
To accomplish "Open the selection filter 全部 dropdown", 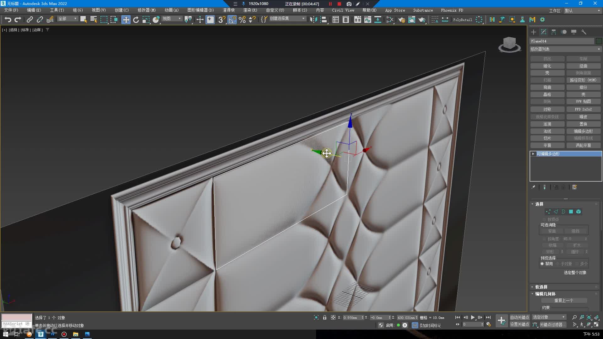I will tap(67, 19).
